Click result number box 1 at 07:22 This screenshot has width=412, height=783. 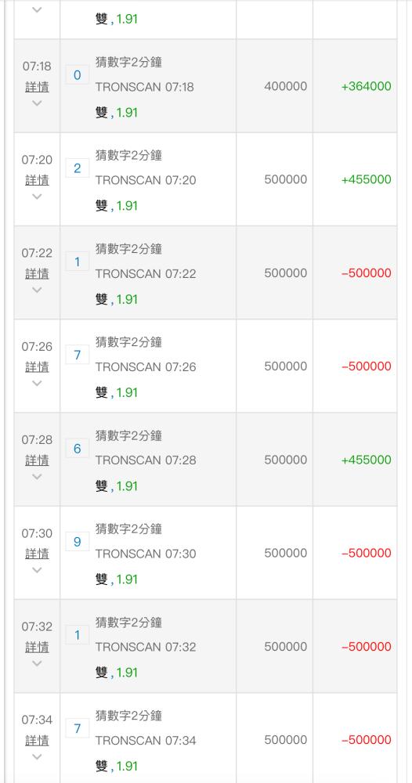(x=78, y=262)
